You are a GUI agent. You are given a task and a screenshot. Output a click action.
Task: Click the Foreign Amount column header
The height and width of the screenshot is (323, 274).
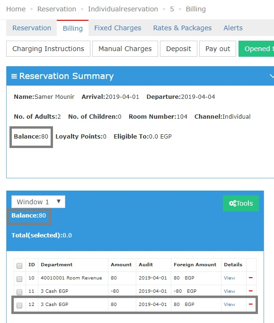pyautogui.click(x=195, y=265)
